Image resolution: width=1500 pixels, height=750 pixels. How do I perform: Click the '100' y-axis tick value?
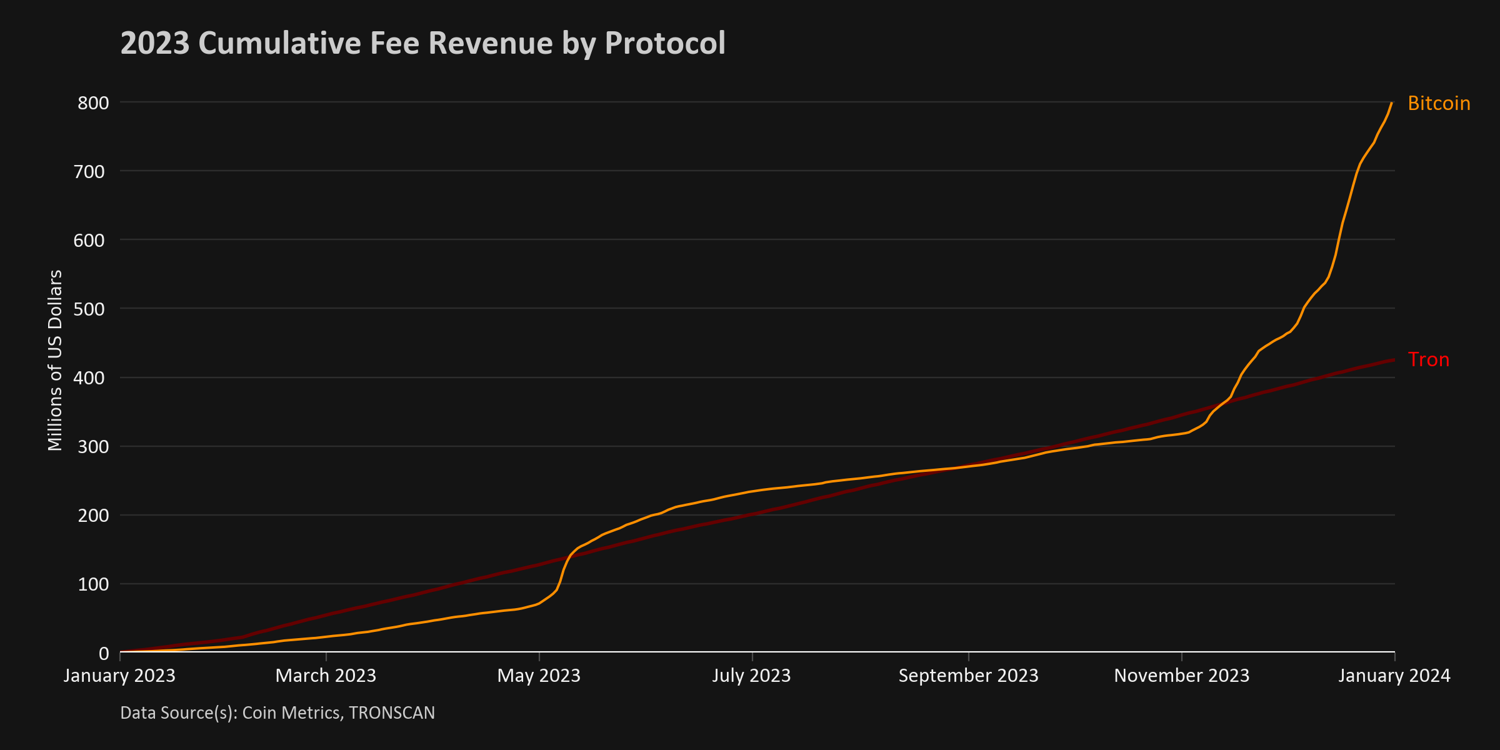click(x=93, y=584)
